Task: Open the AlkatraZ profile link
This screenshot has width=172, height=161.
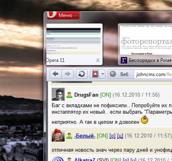Action: (x=85, y=160)
